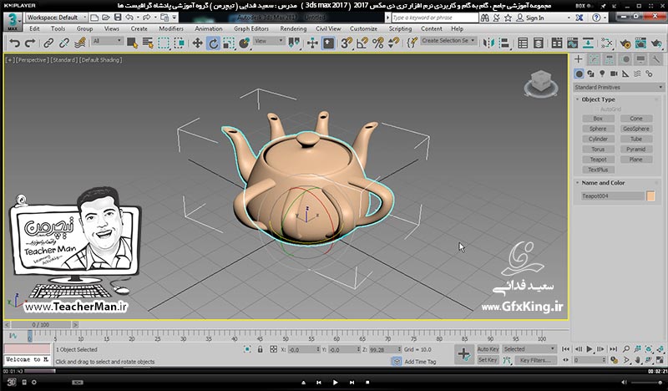Click the Box primitive button
The height and width of the screenshot is (391, 668).
(598, 119)
